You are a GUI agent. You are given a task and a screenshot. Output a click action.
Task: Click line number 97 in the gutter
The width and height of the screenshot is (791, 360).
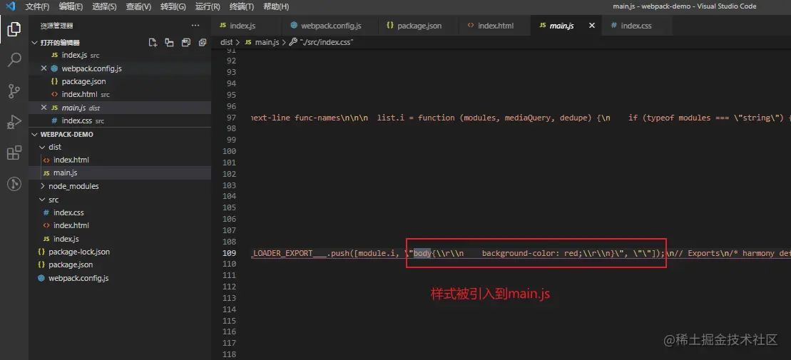(x=232, y=118)
